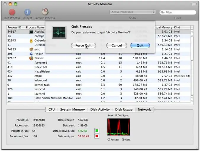Switch to the System Memory tab
Image resolution: width=200 pixels, height=151 pixels.
click(x=72, y=110)
